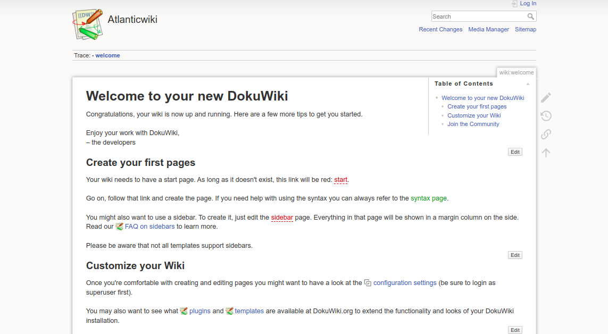Focus the Search input field
This screenshot has height=334, width=608.
[x=479, y=16]
